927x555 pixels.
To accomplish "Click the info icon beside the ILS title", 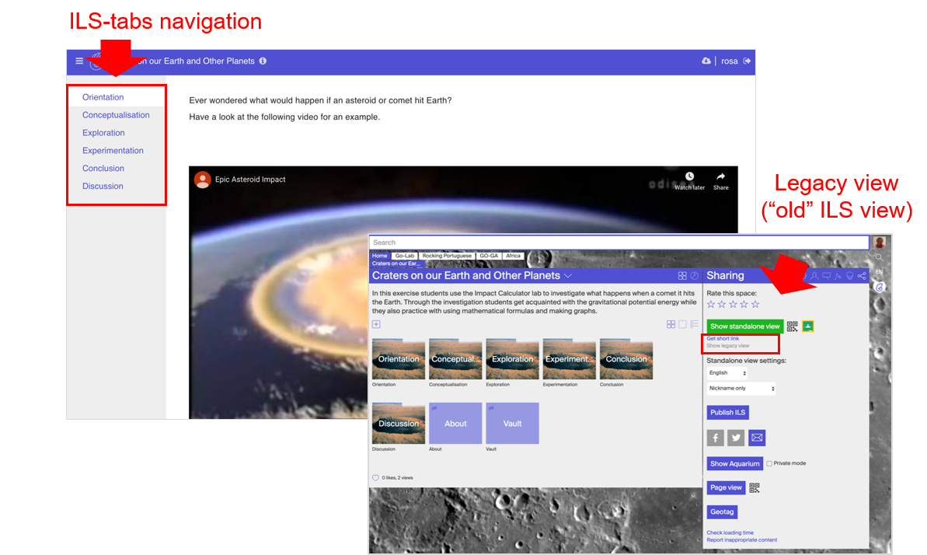I will click(263, 61).
